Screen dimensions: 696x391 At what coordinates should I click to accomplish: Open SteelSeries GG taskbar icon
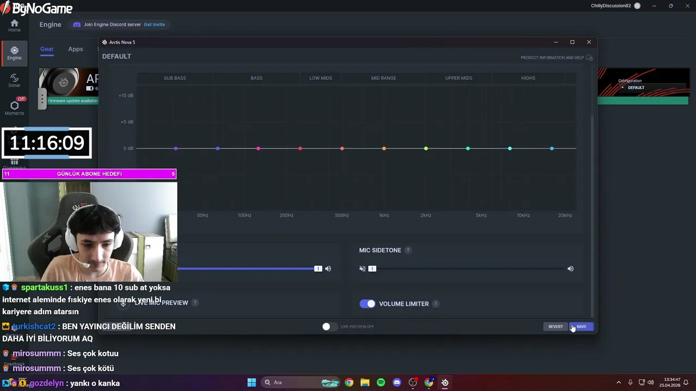[x=445, y=382]
